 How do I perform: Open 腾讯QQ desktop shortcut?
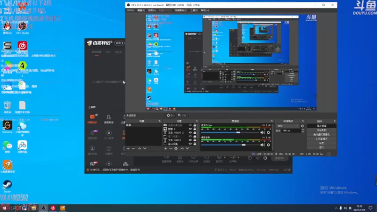[x=7, y=28]
